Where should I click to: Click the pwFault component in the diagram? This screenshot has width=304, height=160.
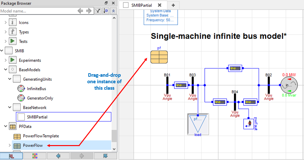tap(249, 123)
